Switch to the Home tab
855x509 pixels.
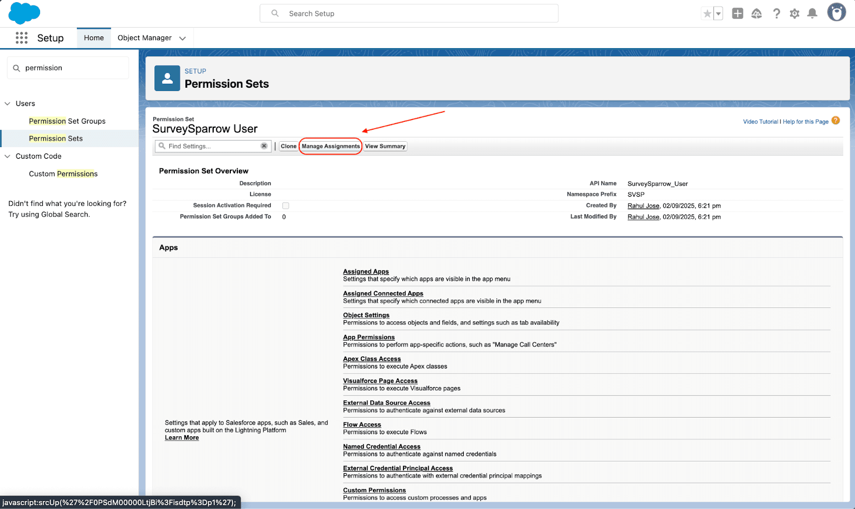(94, 38)
